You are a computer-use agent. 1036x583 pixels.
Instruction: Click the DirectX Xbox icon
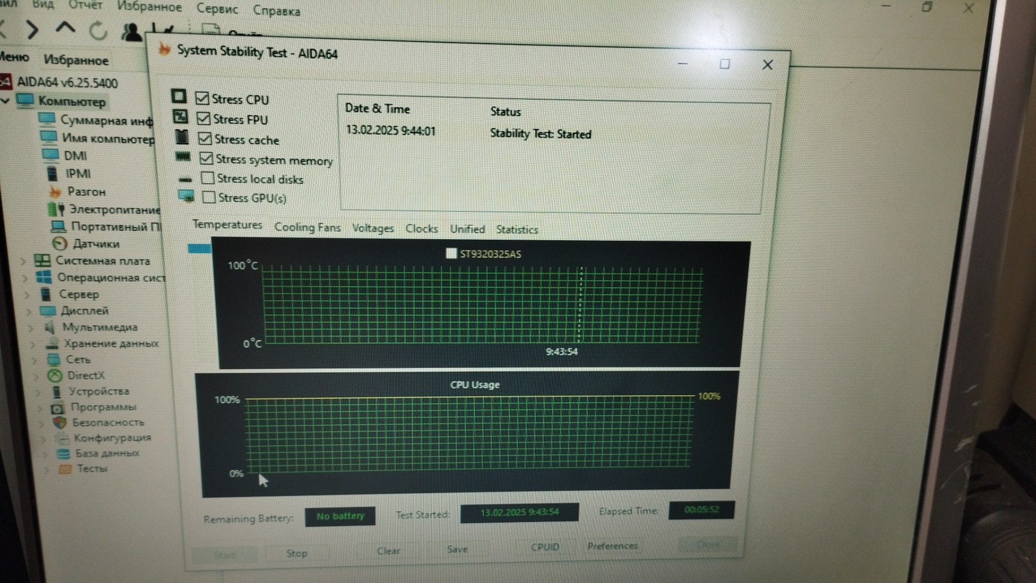[x=54, y=375]
